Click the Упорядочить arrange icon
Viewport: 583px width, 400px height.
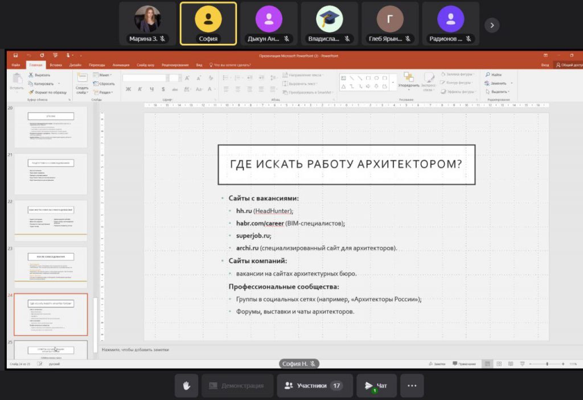[408, 77]
